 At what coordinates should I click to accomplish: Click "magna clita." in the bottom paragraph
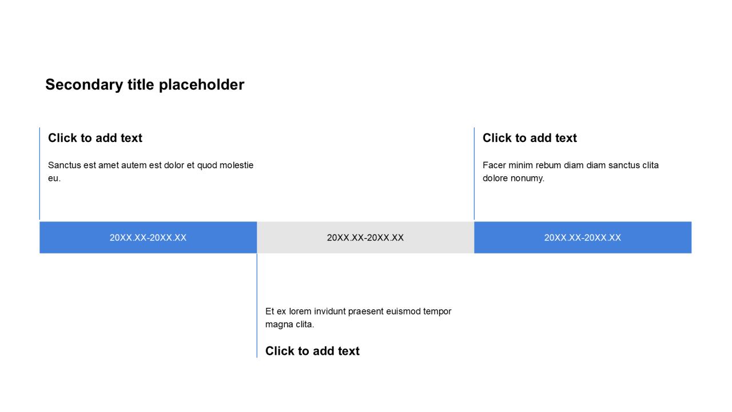pyautogui.click(x=289, y=324)
